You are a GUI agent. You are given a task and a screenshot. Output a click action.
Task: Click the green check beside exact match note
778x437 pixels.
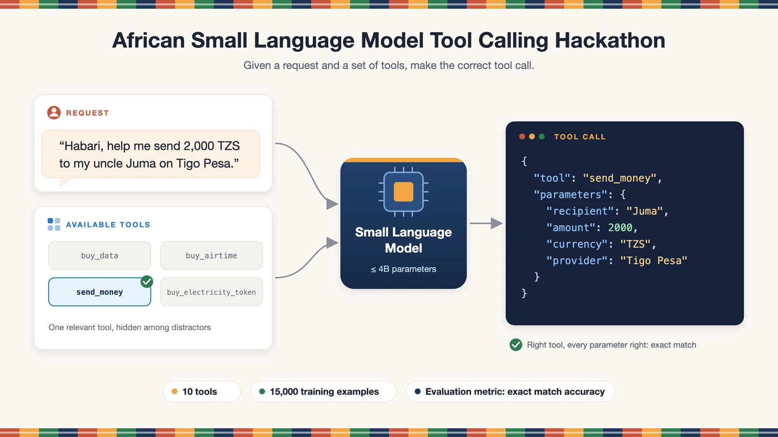tap(516, 345)
